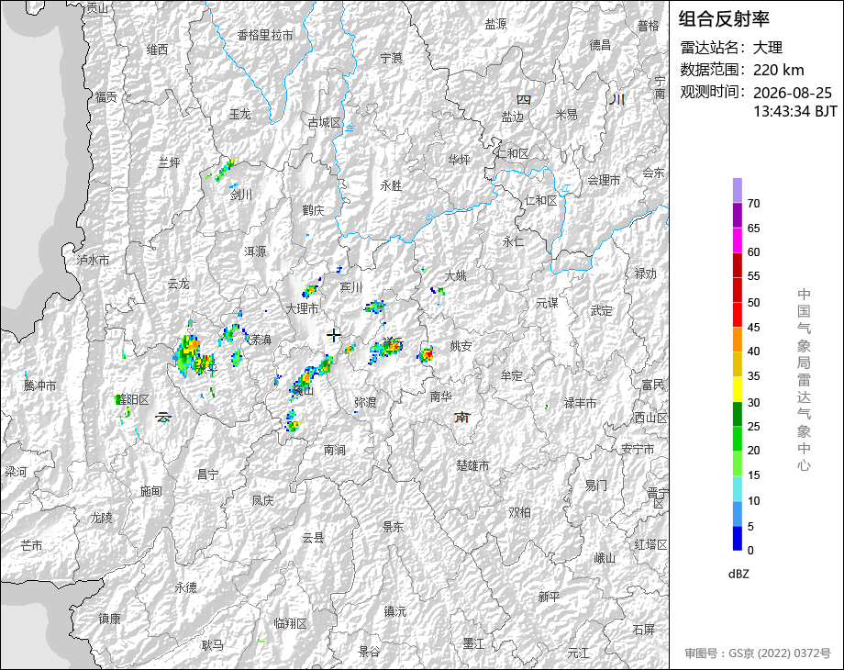Viewport: 844px width, 670px height.
Task: Click the purple 70 dBZ legend swatch
Action: [x=738, y=191]
